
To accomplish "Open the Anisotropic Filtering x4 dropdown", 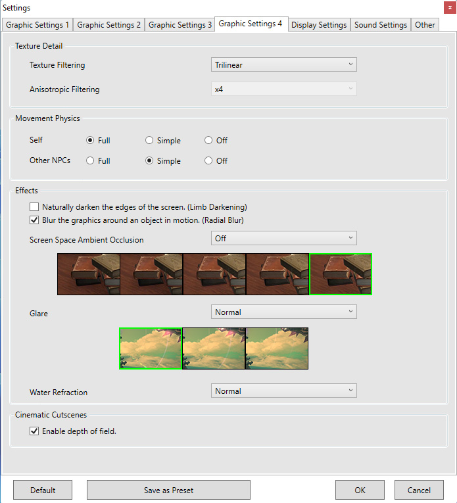I will (x=284, y=89).
